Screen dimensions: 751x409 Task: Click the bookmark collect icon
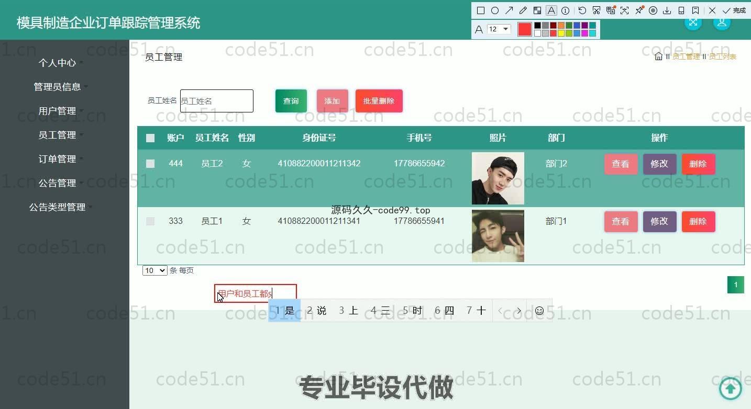[695, 10]
